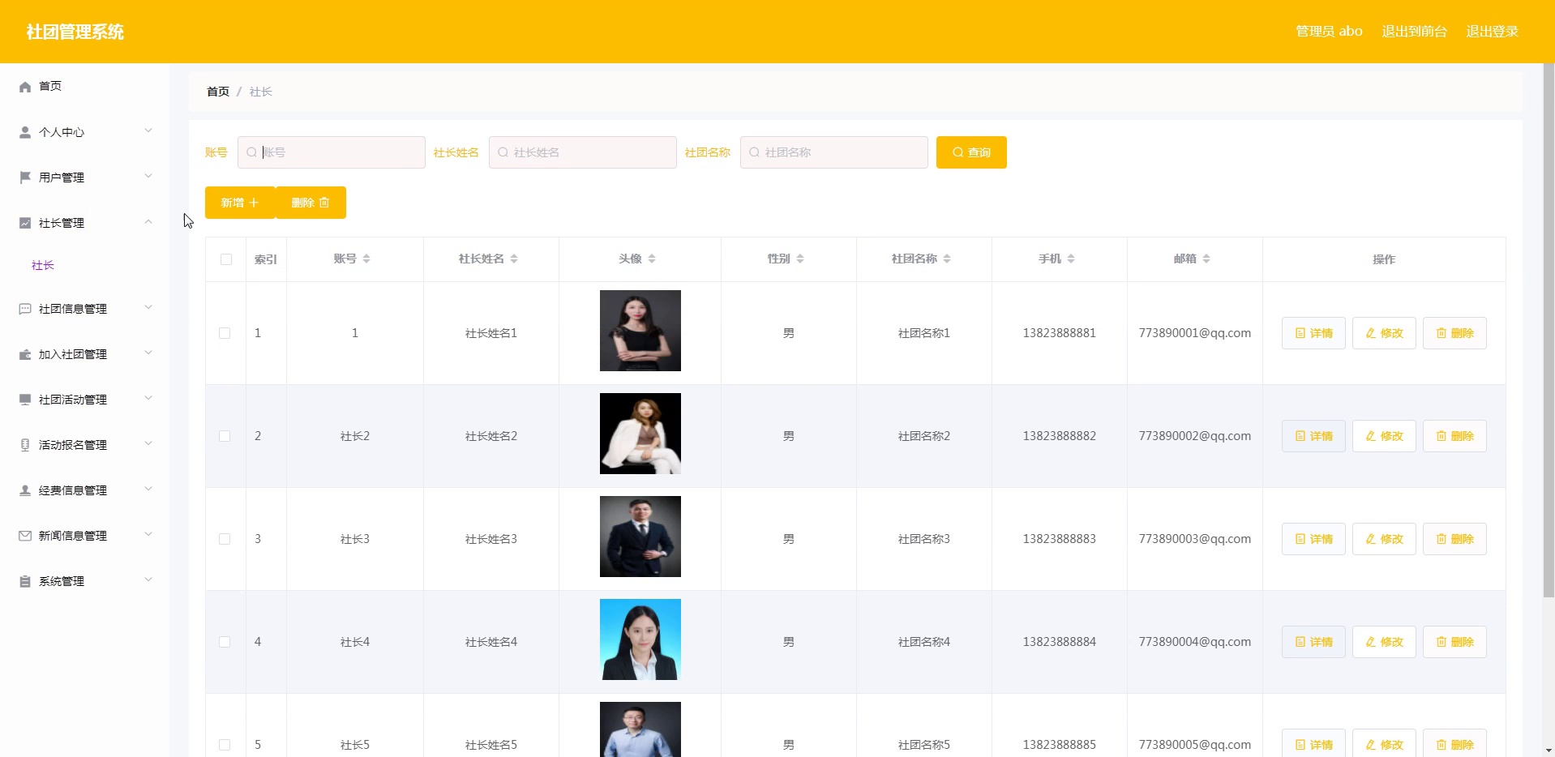Image resolution: width=1555 pixels, height=757 pixels.
Task: Sort by 性别 column arrows
Action: [x=800, y=259]
